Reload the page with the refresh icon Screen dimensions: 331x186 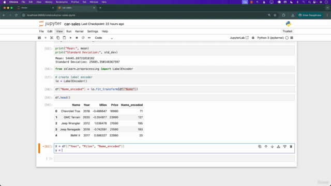tap(16, 15)
